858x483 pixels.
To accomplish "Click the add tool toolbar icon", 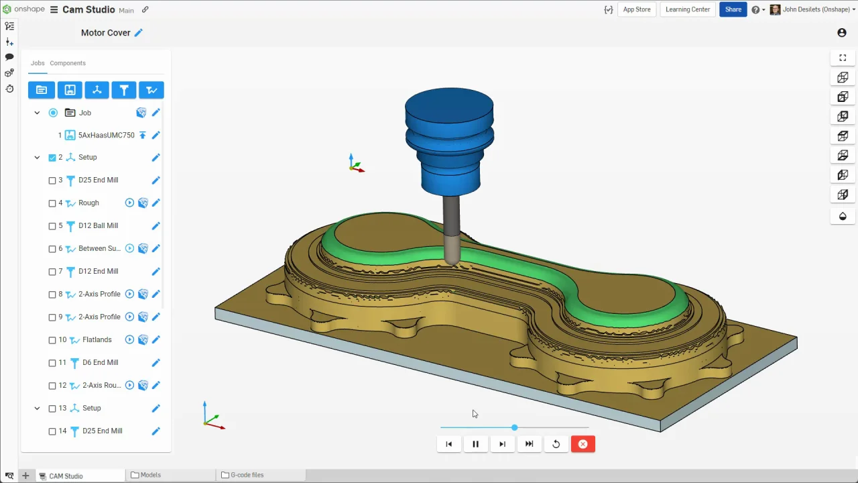I will (124, 90).
